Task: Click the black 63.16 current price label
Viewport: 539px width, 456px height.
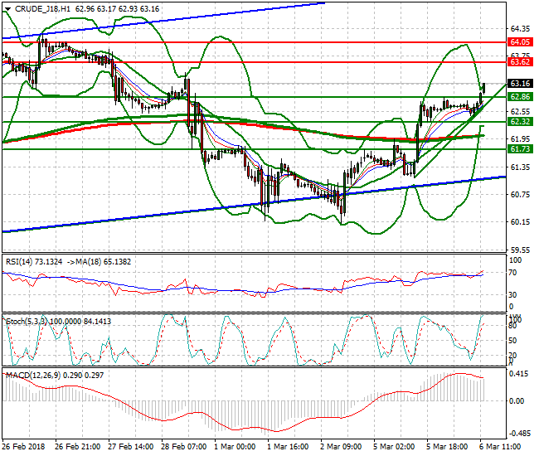Action: tap(520, 84)
